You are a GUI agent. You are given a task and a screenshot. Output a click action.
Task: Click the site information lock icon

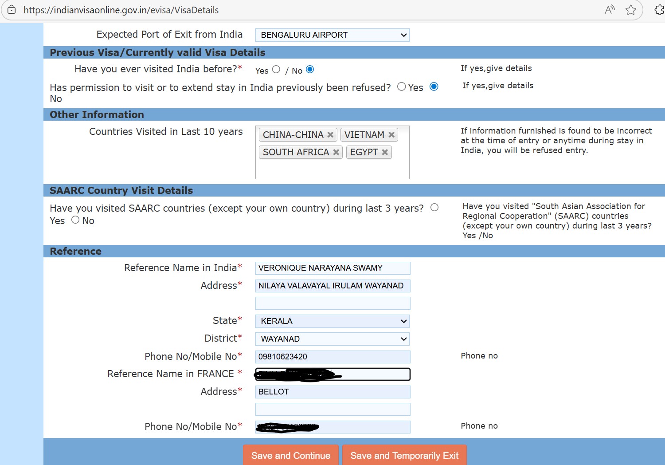coord(12,10)
